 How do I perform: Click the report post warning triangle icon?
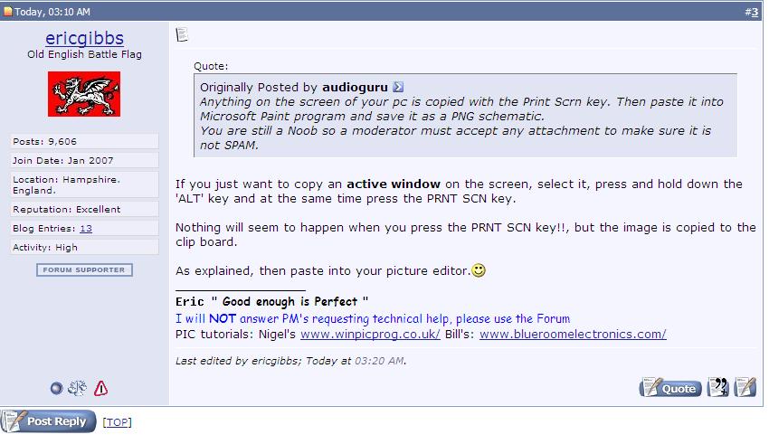pos(100,388)
